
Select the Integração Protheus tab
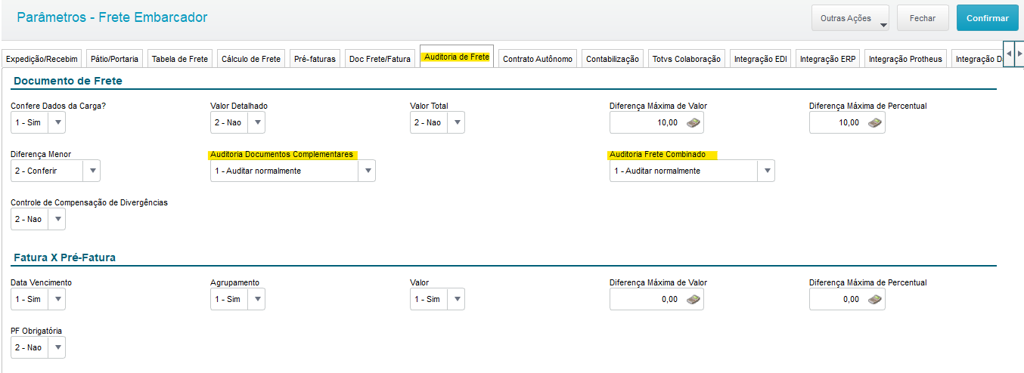tap(905, 59)
